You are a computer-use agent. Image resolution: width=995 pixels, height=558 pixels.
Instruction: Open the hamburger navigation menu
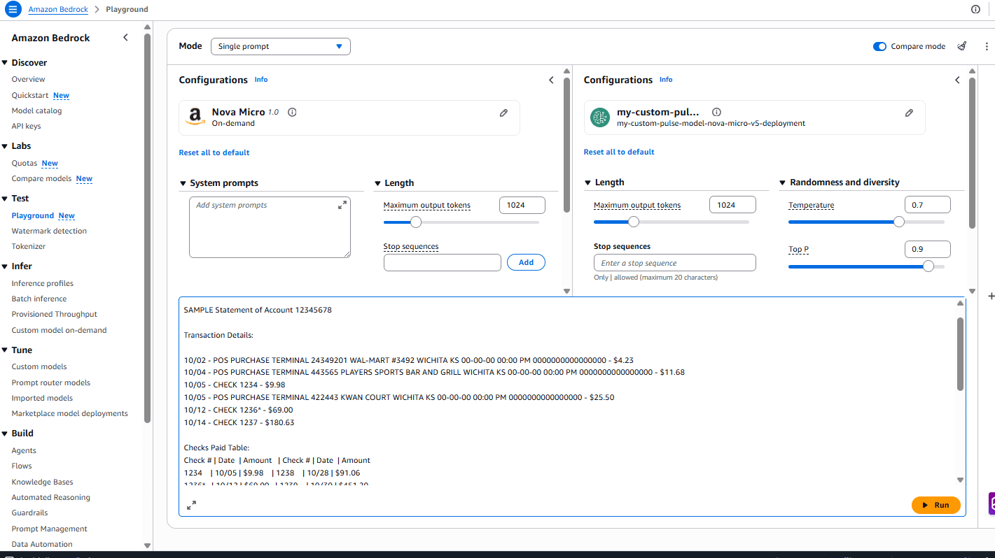13,10
